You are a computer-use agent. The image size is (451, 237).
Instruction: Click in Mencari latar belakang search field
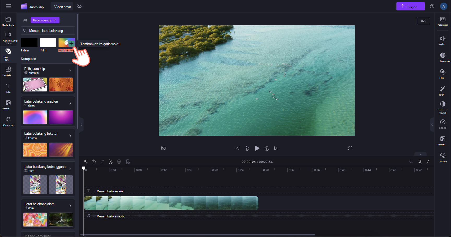click(x=48, y=31)
